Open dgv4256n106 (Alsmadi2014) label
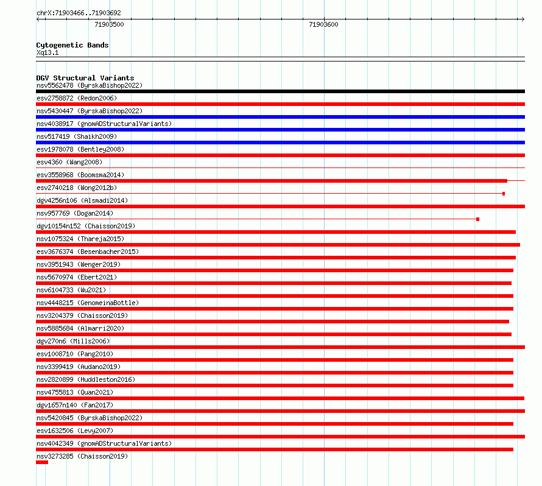The image size is (542, 486). click(82, 200)
